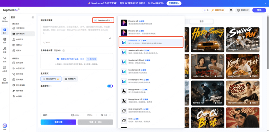
Task: Choose the Seedance 1.5 Pro model
Action: [151, 81]
